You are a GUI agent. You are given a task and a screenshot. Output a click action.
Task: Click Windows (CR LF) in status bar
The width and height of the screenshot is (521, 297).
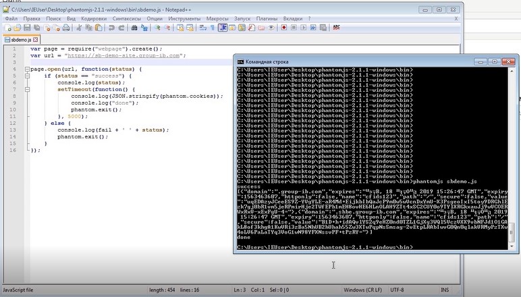(x=362, y=290)
